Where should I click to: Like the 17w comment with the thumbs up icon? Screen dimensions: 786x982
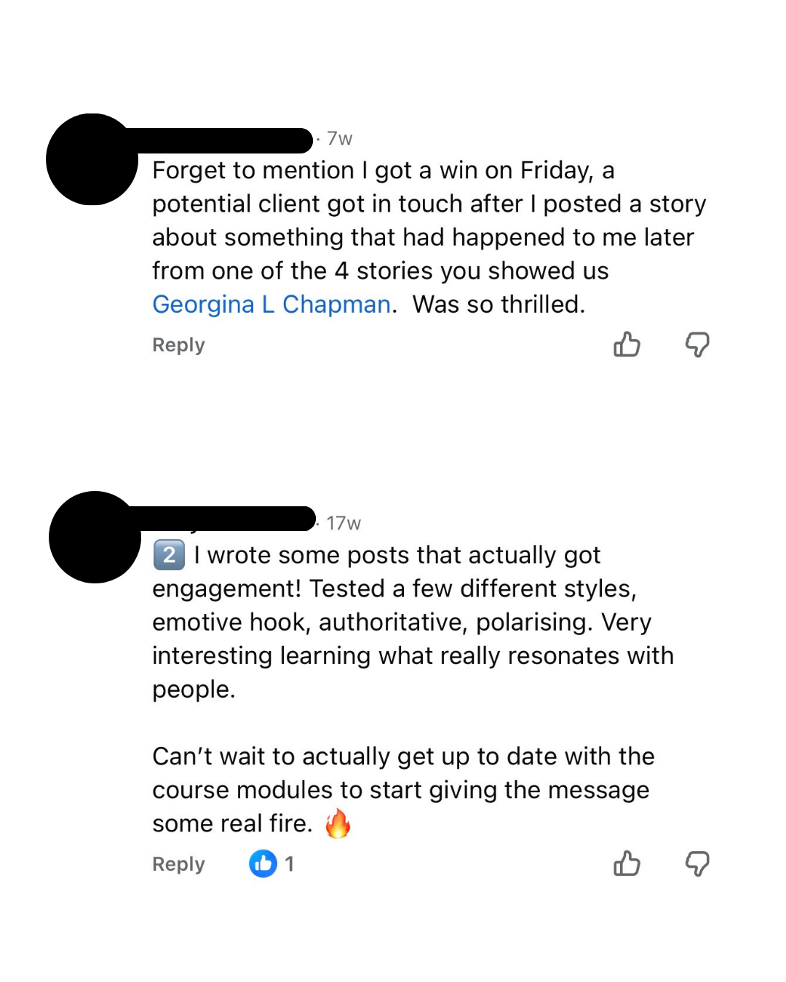pos(627,864)
